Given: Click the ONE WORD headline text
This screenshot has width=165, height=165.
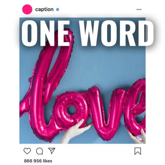Looking at the screenshot, I should [x=87, y=33].
